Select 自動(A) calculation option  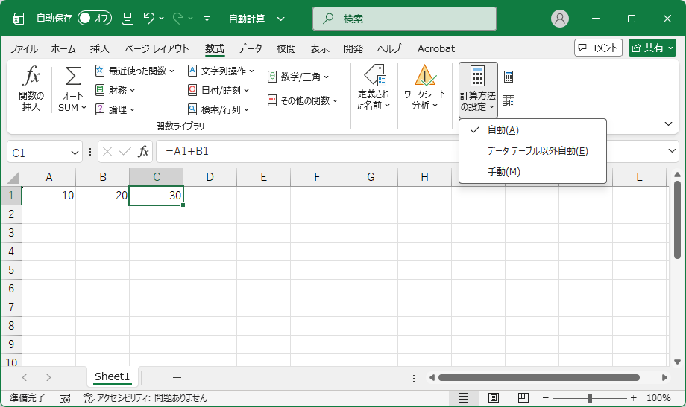532,129
